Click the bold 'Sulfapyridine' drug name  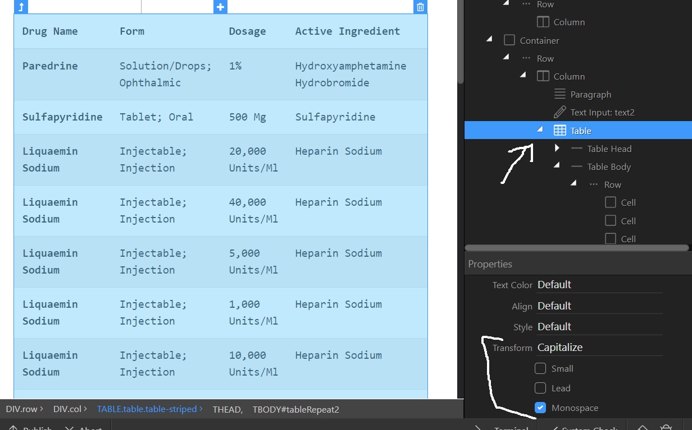click(x=62, y=117)
